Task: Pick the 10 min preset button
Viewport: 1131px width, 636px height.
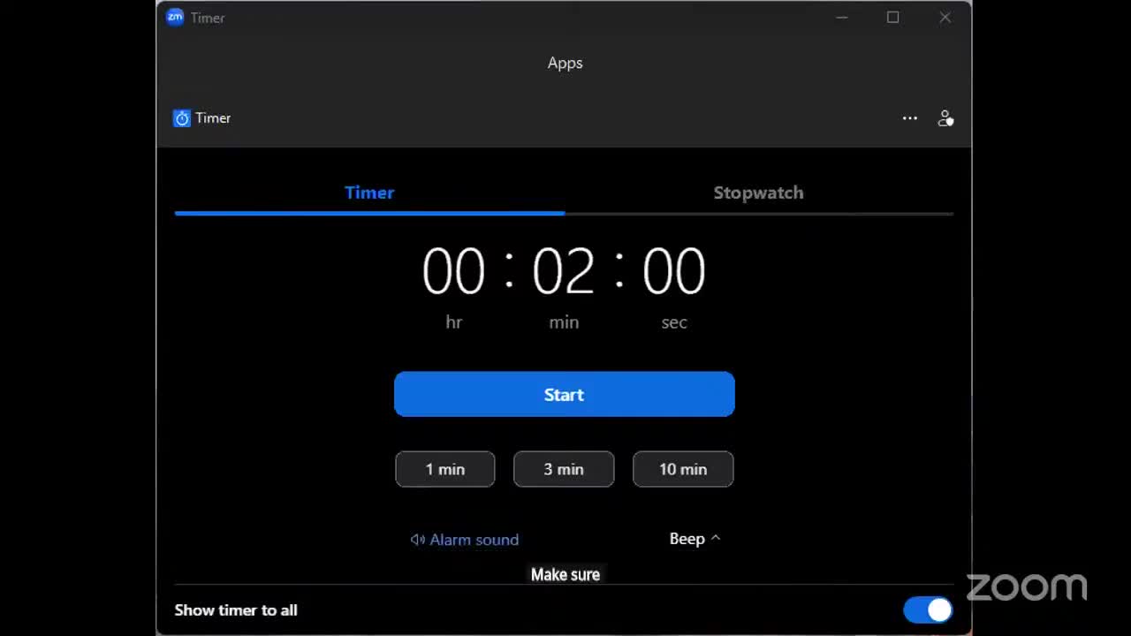Action: coord(683,469)
